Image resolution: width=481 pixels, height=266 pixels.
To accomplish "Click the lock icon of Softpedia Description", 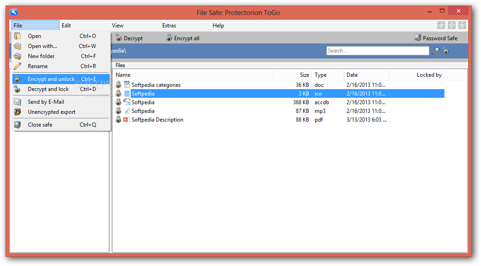I will click(118, 119).
